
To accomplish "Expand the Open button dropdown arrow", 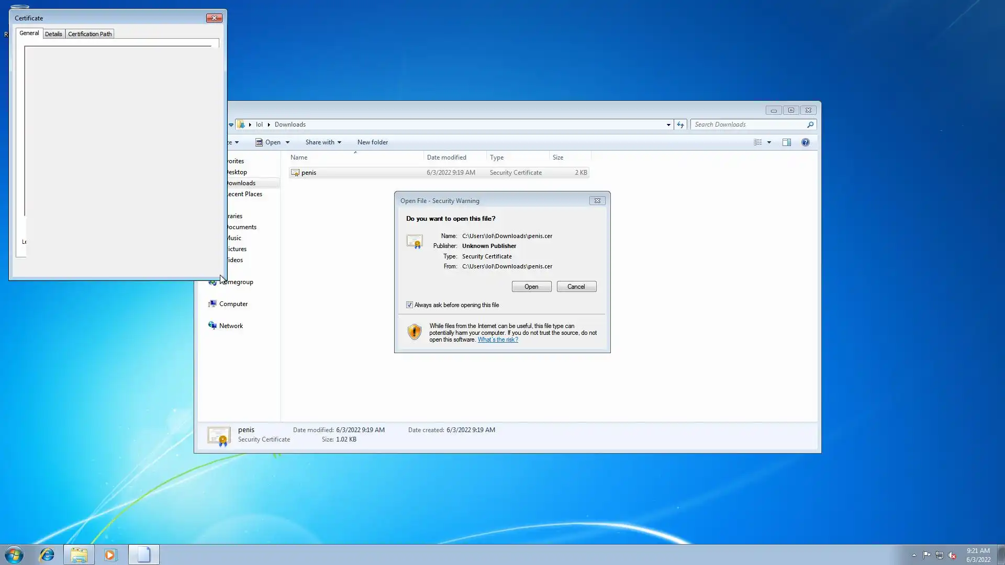I will click(x=287, y=142).
